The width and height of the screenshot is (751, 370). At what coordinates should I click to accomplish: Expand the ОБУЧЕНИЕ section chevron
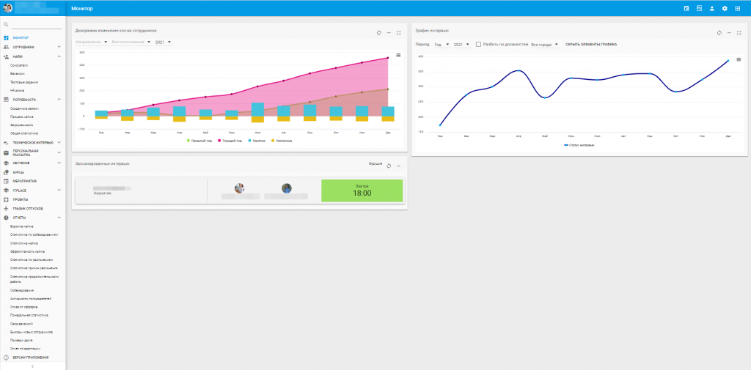(x=59, y=163)
